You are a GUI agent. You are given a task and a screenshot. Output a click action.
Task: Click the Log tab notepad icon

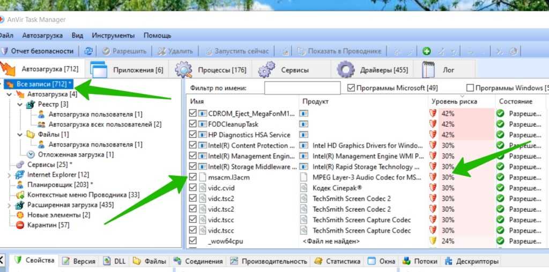tap(428, 69)
